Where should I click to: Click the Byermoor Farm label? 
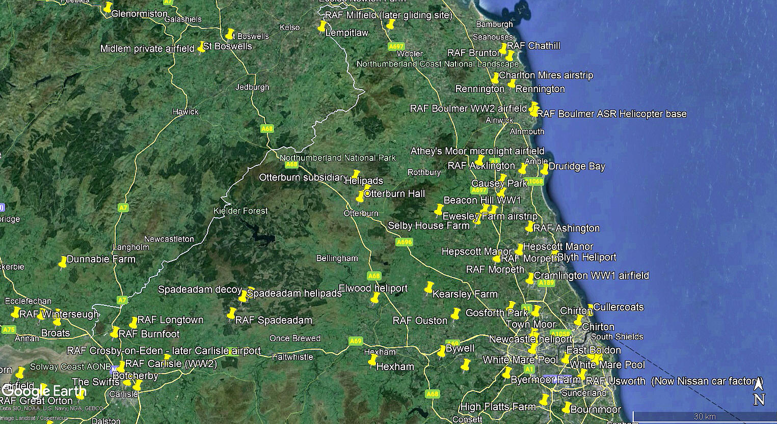click(x=546, y=380)
